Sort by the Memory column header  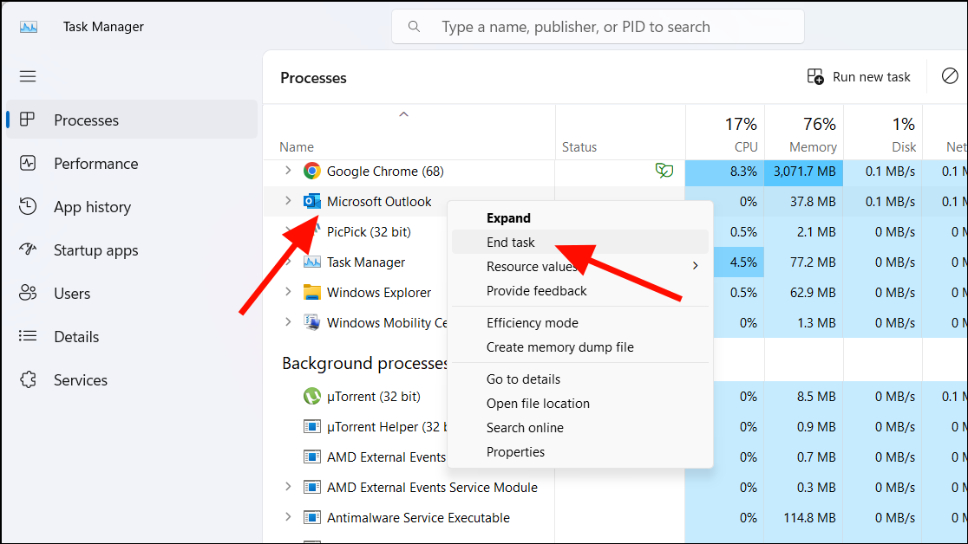coord(804,132)
